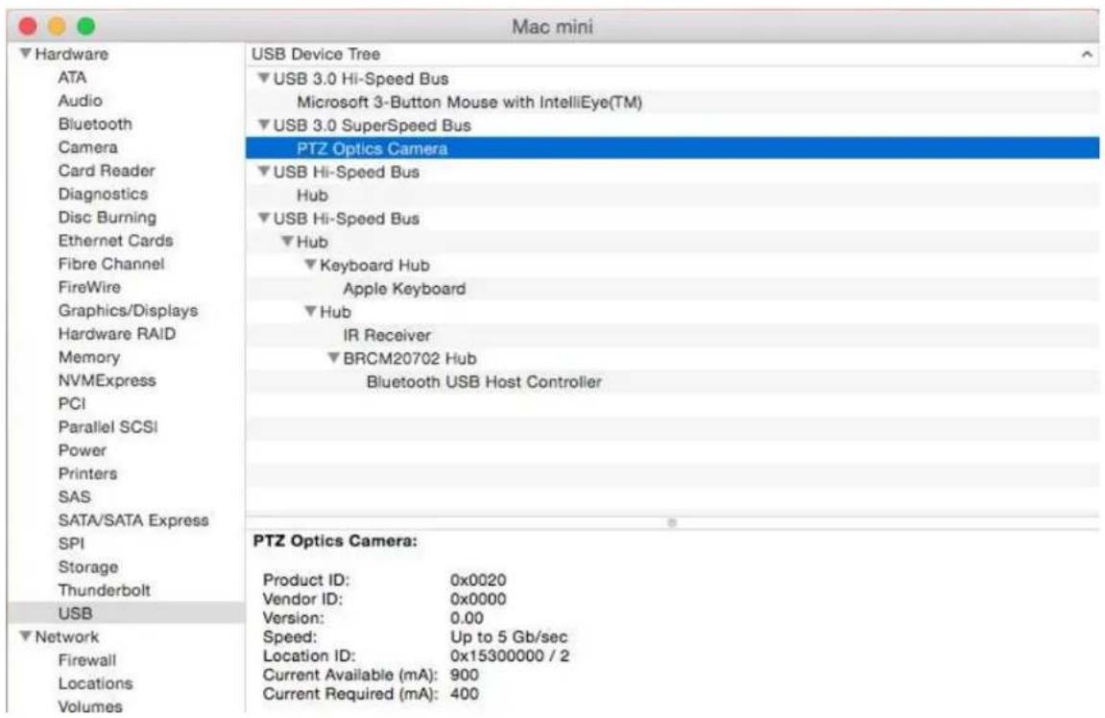Click the pane divider handle dot
The width and height of the screenshot is (1105, 718).
[672, 523]
